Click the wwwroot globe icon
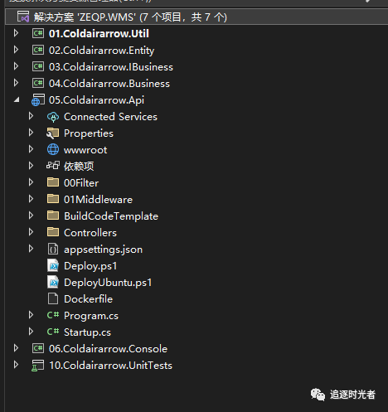The width and height of the screenshot is (388, 412). [53, 150]
